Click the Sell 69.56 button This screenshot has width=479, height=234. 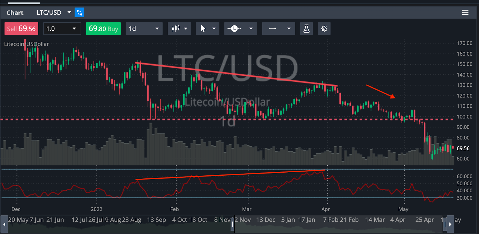[21, 29]
